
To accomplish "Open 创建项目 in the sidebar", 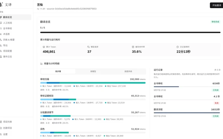I will coord(15,128).
